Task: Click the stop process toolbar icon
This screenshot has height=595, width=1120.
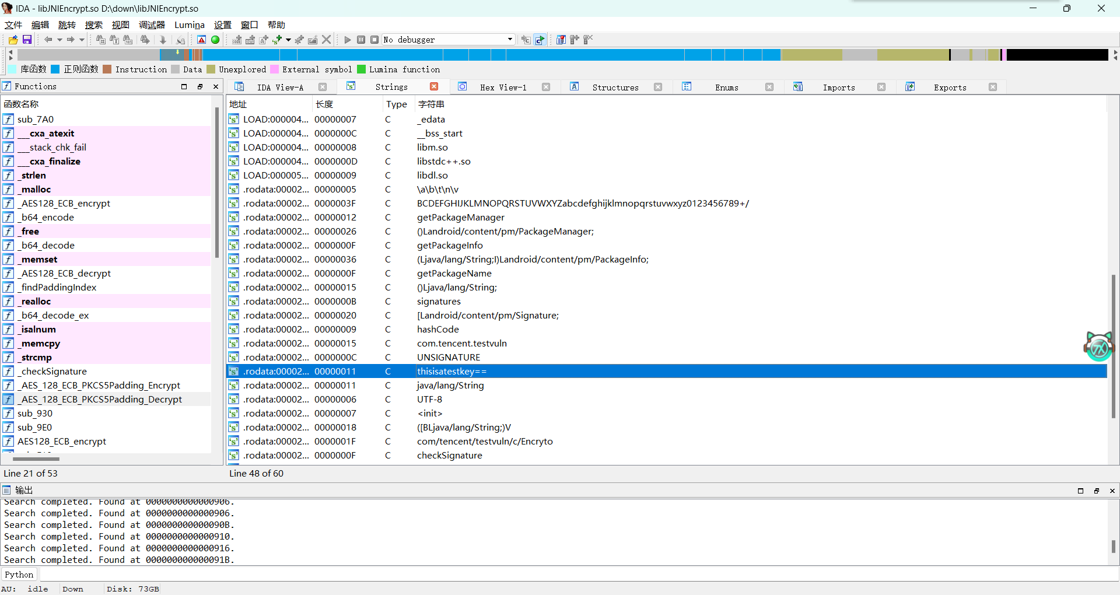Action: (x=374, y=40)
